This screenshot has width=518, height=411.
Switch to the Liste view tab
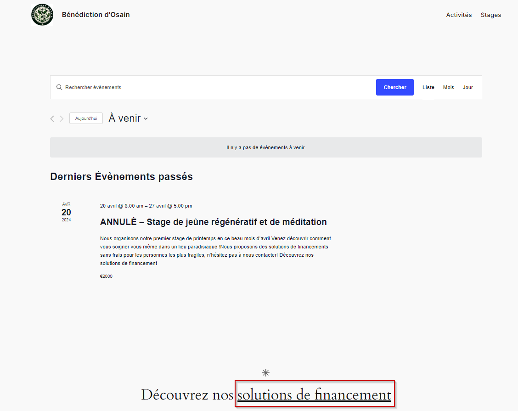click(x=428, y=87)
